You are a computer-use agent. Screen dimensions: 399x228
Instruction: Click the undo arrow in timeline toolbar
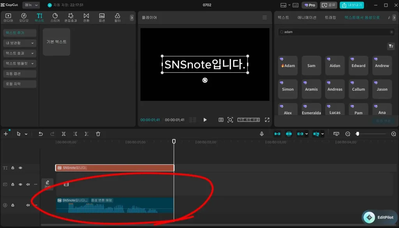click(41, 134)
